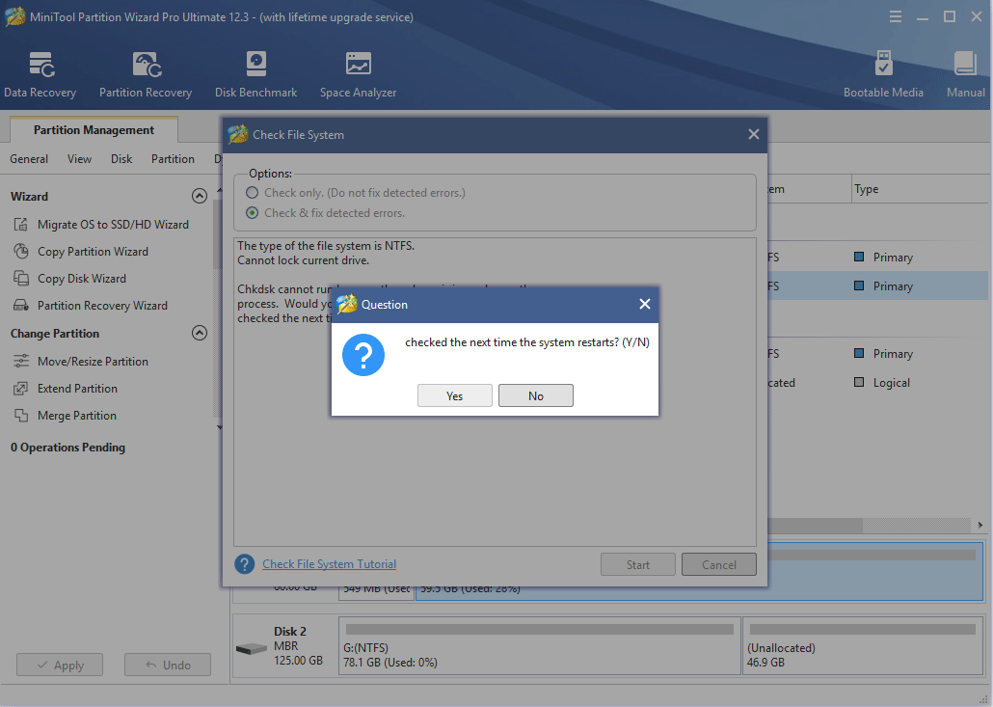Open the View menu
This screenshot has width=993, height=707.
pyautogui.click(x=79, y=159)
